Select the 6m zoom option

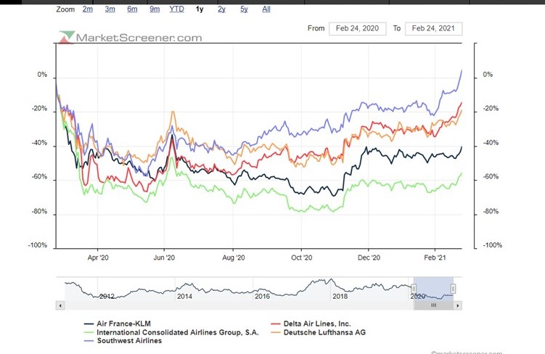click(132, 9)
